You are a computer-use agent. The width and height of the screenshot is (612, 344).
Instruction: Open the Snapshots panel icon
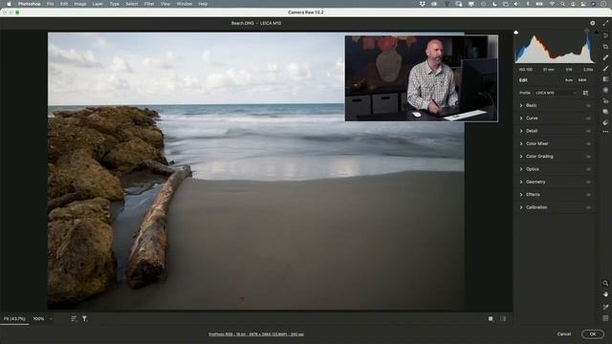click(x=605, y=112)
